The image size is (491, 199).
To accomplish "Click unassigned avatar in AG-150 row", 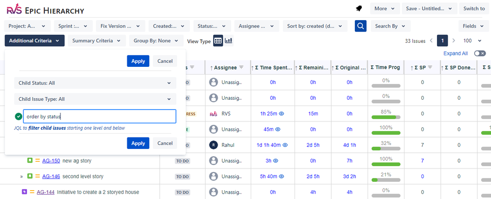I will 213,161.
